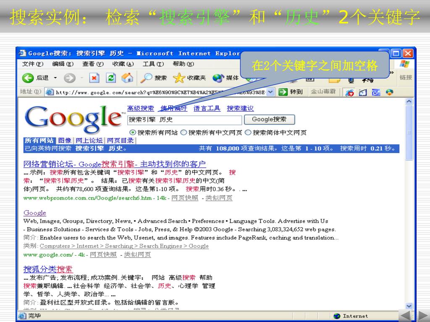Select 搜索所有网站 radio button
The image size is (430, 322).
(x=133, y=132)
